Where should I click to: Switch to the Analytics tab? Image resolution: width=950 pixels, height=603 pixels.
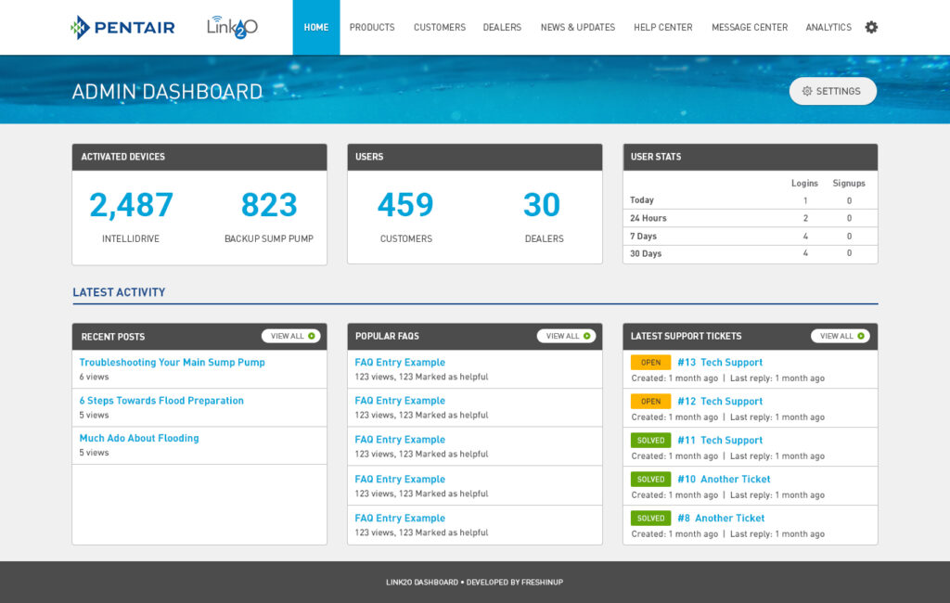[828, 27]
